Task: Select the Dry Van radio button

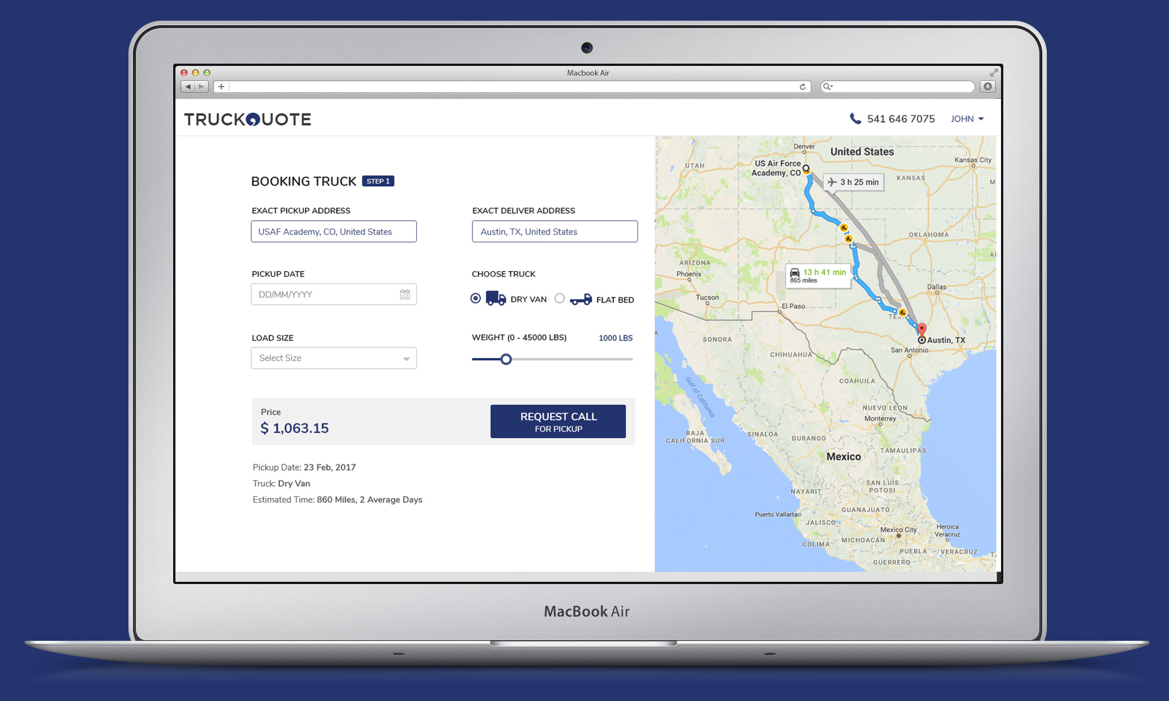Action: (475, 299)
